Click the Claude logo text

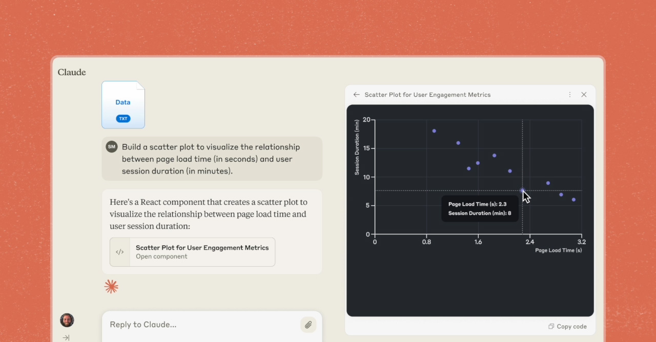click(x=72, y=72)
